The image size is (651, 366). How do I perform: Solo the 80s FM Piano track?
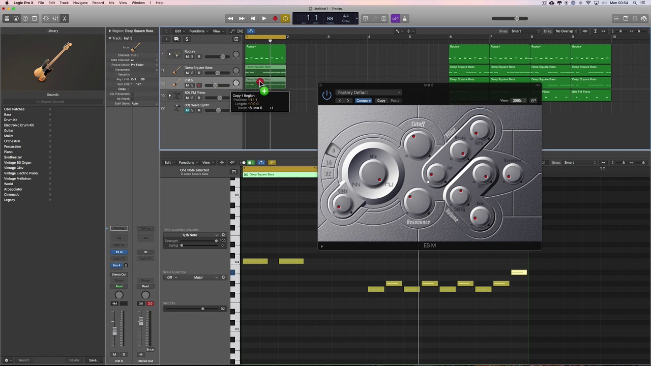pos(192,98)
